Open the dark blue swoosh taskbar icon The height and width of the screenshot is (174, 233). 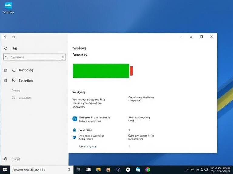click(x=118, y=169)
